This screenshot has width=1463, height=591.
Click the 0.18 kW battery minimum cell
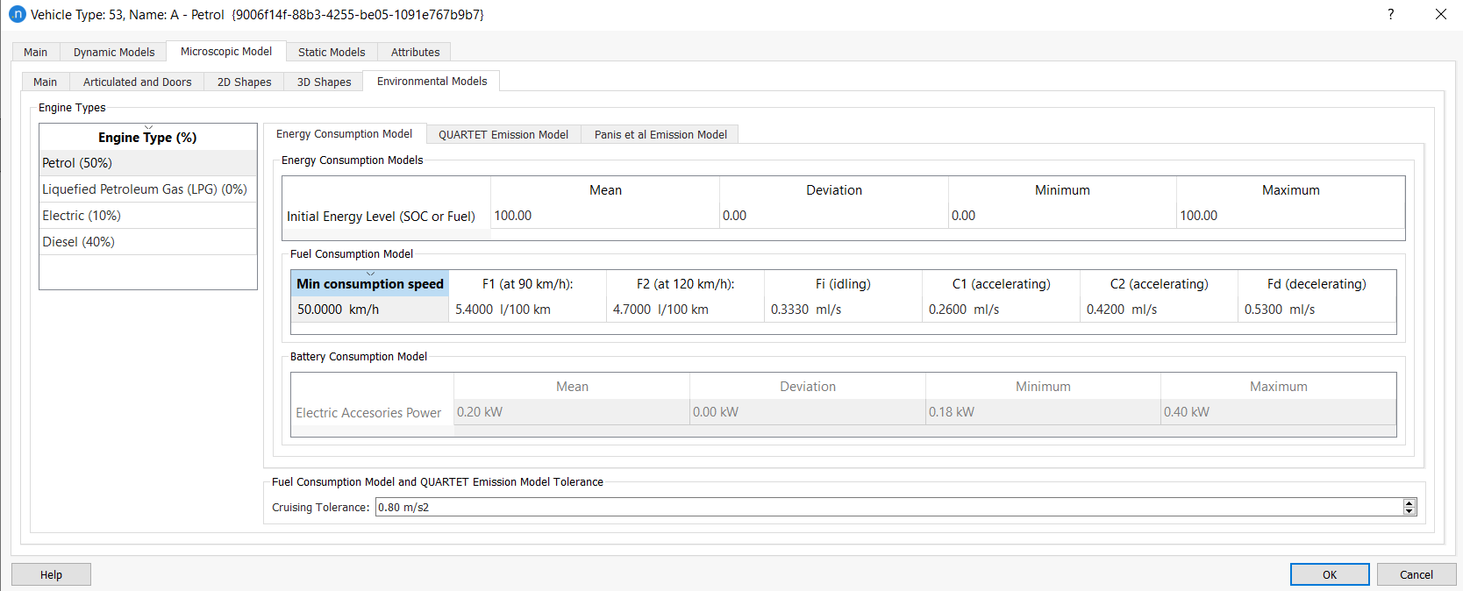click(1043, 412)
